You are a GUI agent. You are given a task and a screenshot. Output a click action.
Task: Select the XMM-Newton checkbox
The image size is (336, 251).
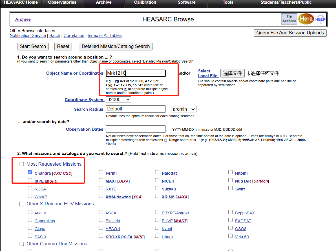101,196
